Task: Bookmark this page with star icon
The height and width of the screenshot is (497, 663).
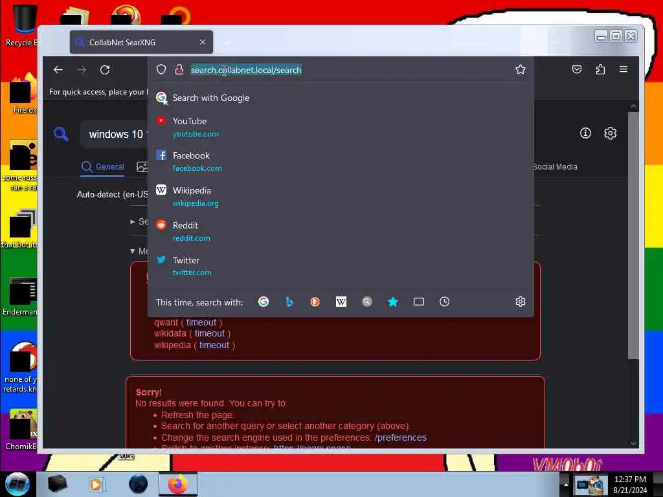Action: point(520,69)
